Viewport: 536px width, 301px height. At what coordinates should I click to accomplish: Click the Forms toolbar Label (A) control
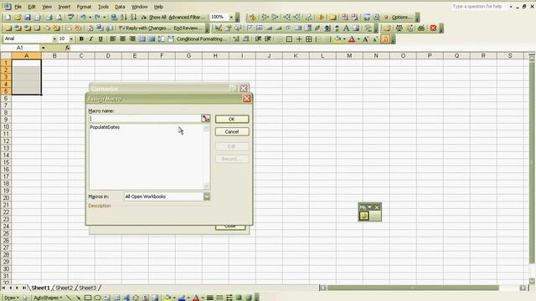(346, 28)
